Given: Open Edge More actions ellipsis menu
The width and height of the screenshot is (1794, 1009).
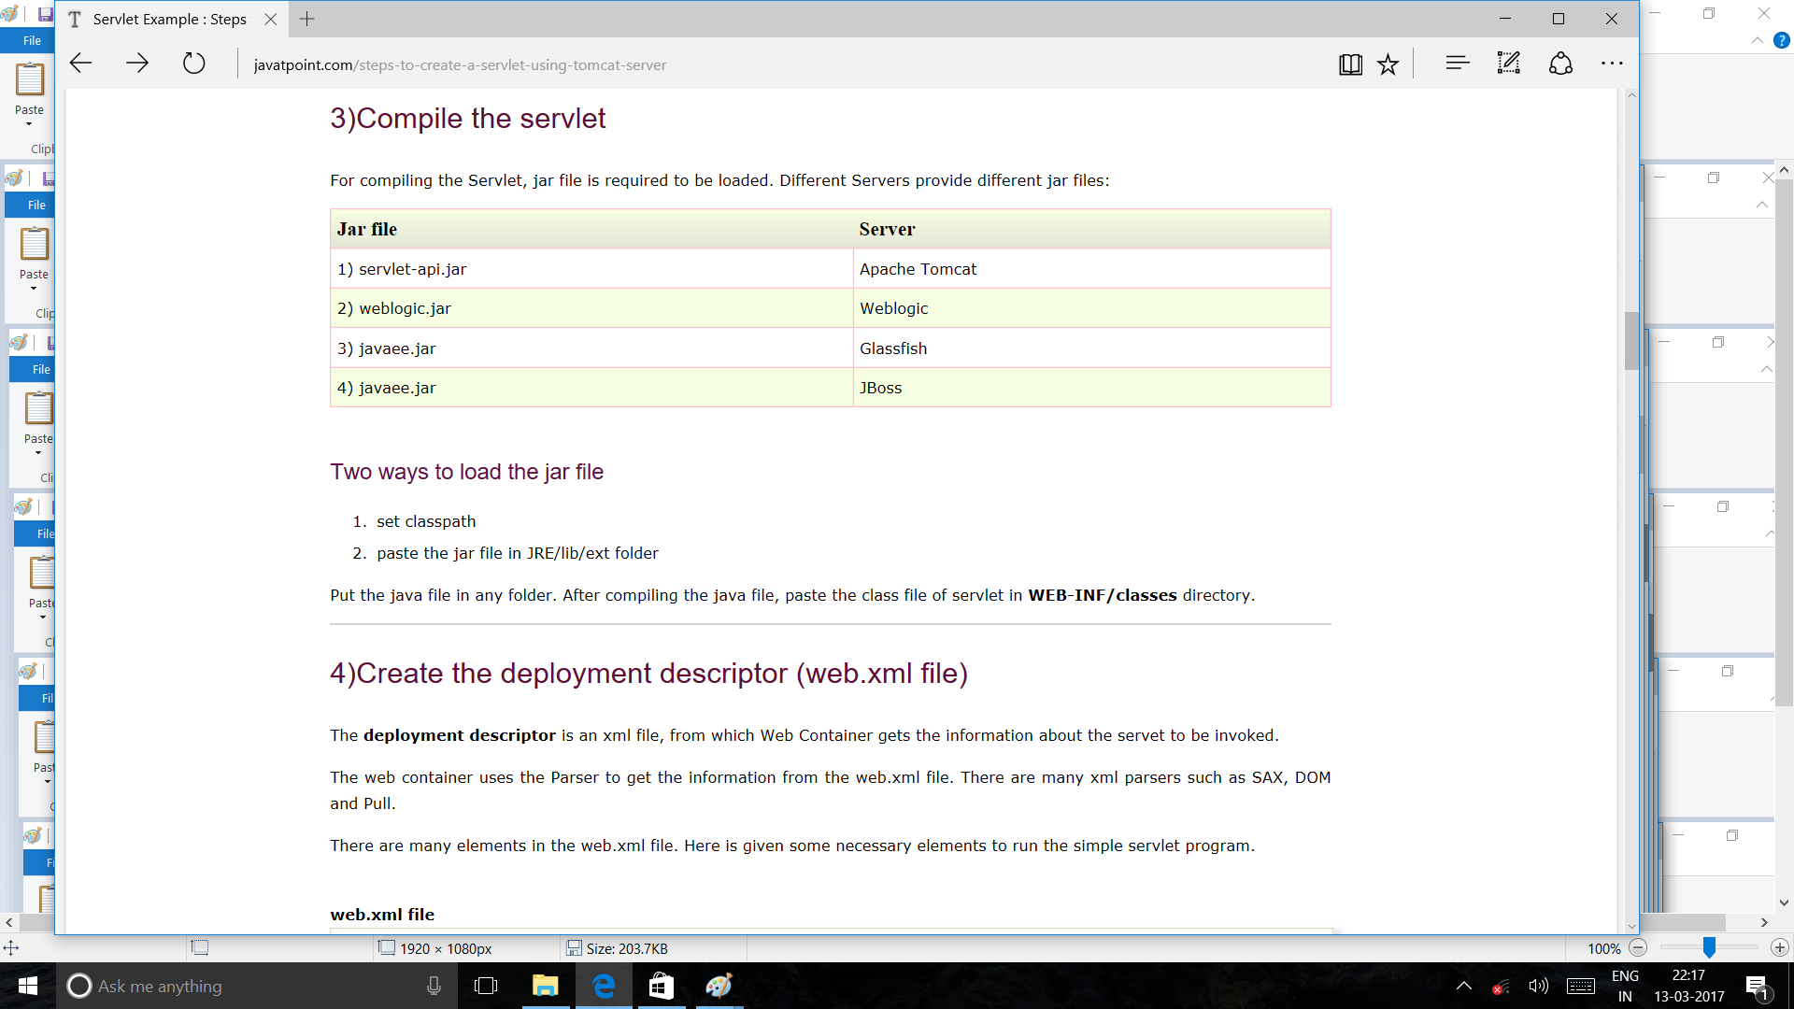Looking at the screenshot, I should point(1612,64).
